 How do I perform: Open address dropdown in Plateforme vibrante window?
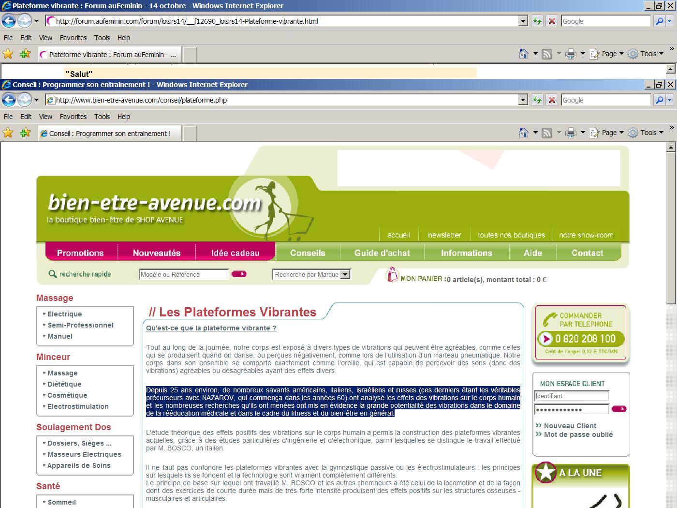point(523,21)
